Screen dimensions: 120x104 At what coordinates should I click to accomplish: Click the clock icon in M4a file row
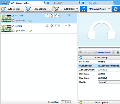17,20
